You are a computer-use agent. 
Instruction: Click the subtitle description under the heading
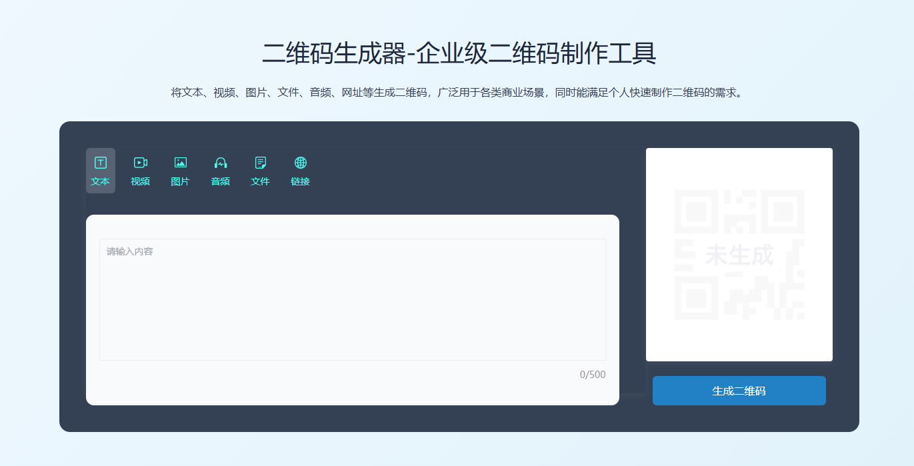(x=457, y=93)
